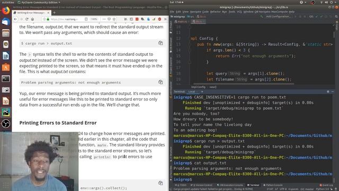
Task: Open the PyCharm File menu
Action: point(172,12)
